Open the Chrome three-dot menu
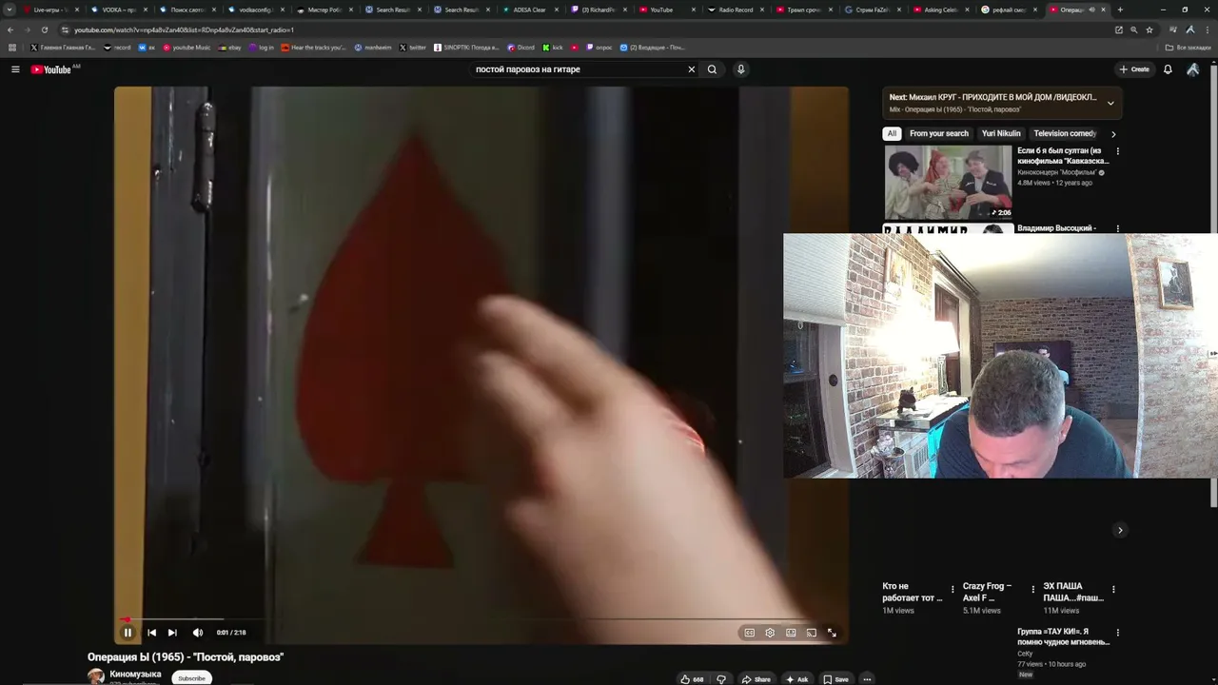Image resolution: width=1218 pixels, height=685 pixels. point(1207,29)
